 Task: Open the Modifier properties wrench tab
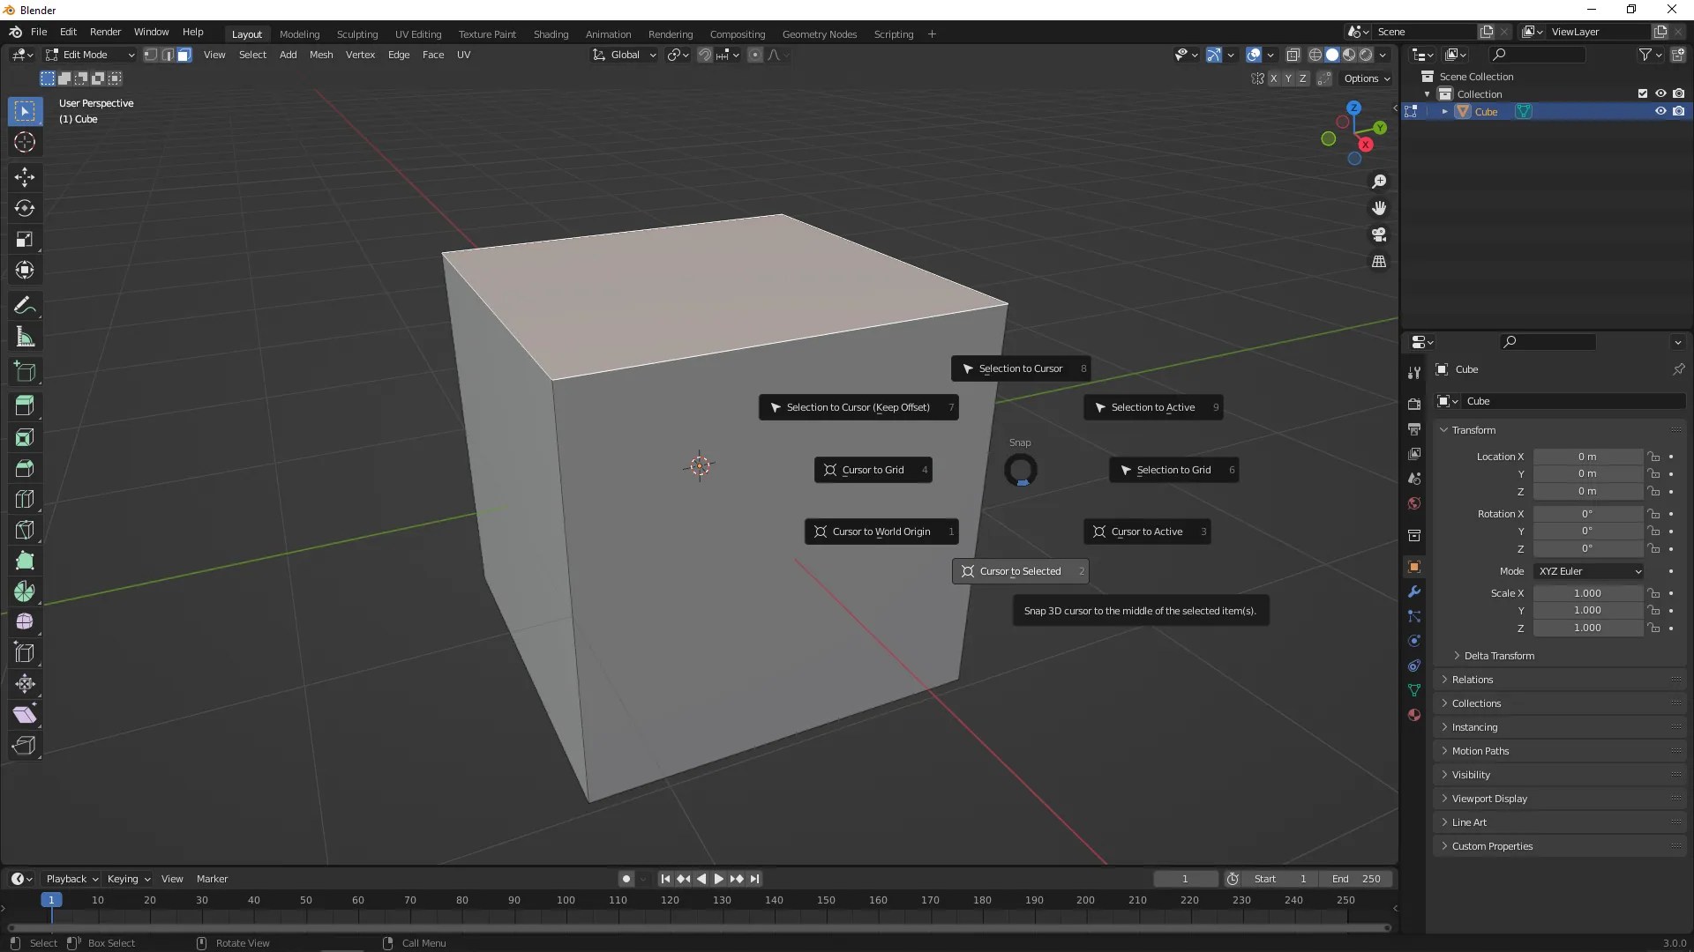1414,591
